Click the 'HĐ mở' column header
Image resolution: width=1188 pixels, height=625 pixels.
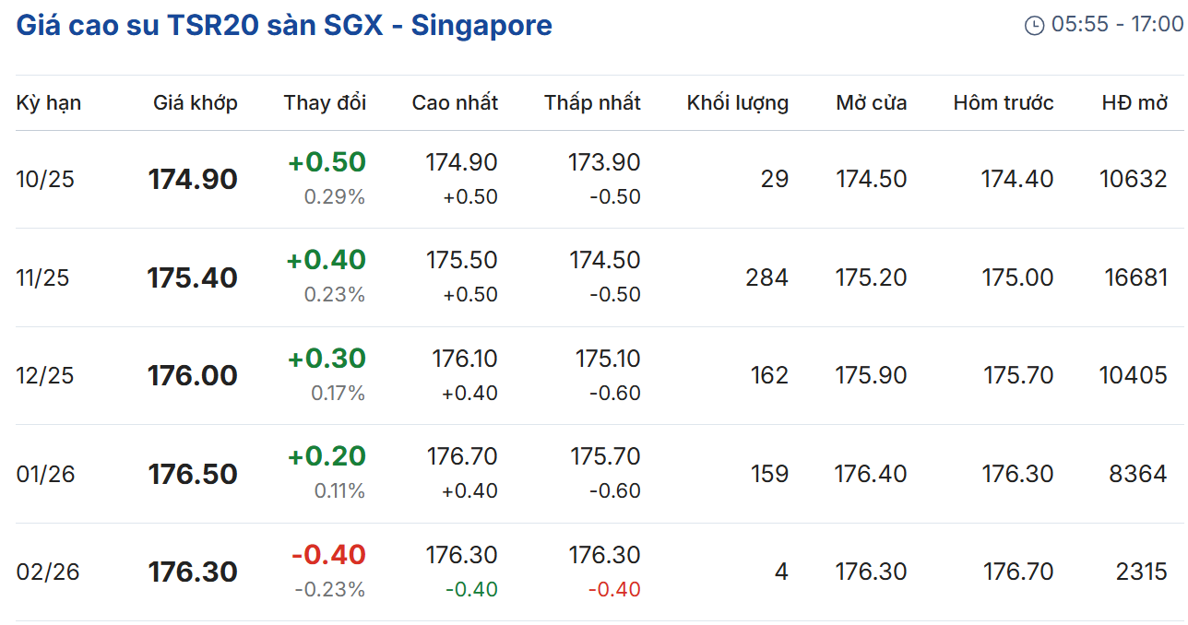(x=1135, y=102)
